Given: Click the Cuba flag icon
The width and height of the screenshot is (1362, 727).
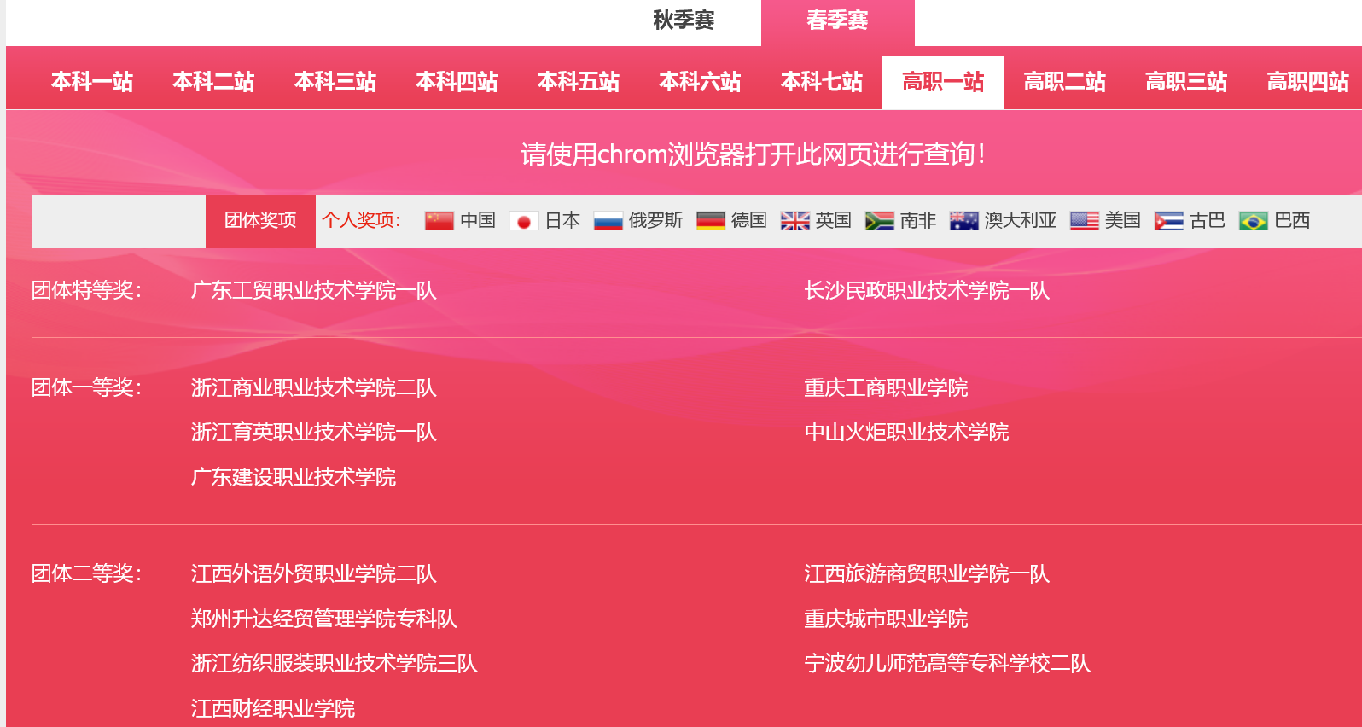Looking at the screenshot, I should click(x=1168, y=221).
